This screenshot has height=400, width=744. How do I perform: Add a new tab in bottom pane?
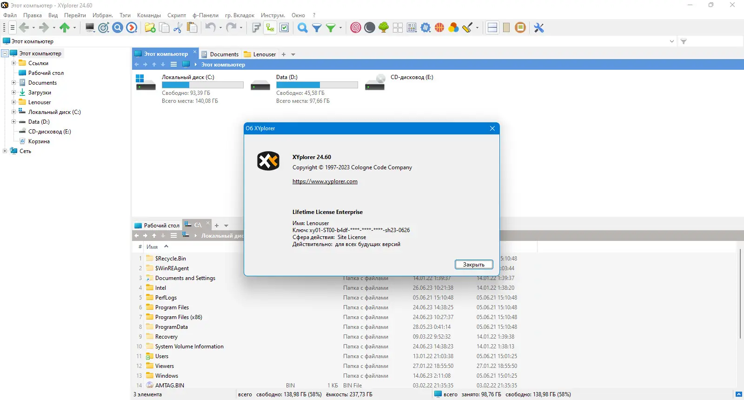point(217,226)
